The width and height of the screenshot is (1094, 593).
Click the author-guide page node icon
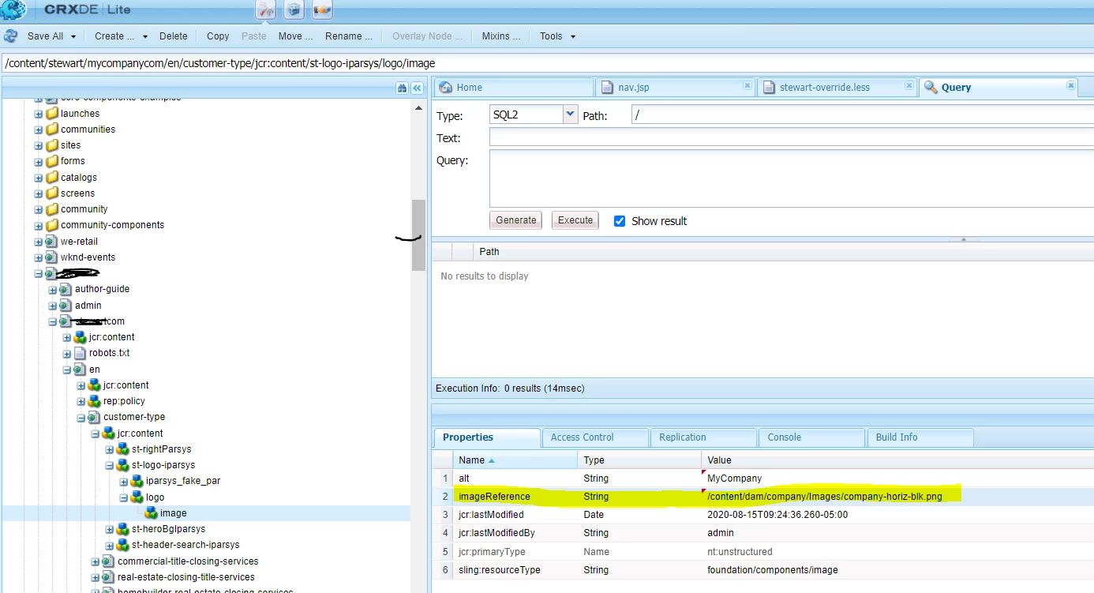click(x=66, y=289)
